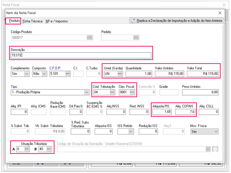
Task: Click Situação Tributária A lookup button
Action: [27, 149]
